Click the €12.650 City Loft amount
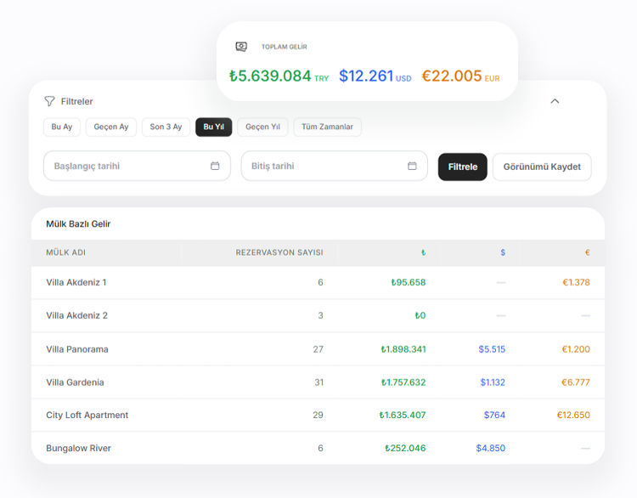Image resolution: width=637 pixels, height=498 pixels. [573, 415]
